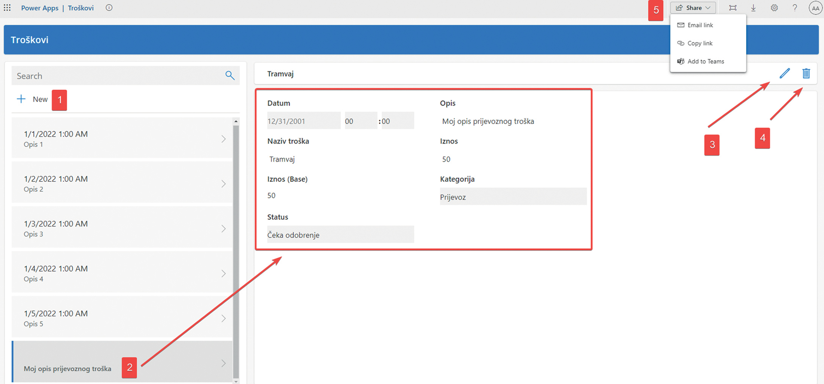Expand the Share dropdown button

click(693, 8)
